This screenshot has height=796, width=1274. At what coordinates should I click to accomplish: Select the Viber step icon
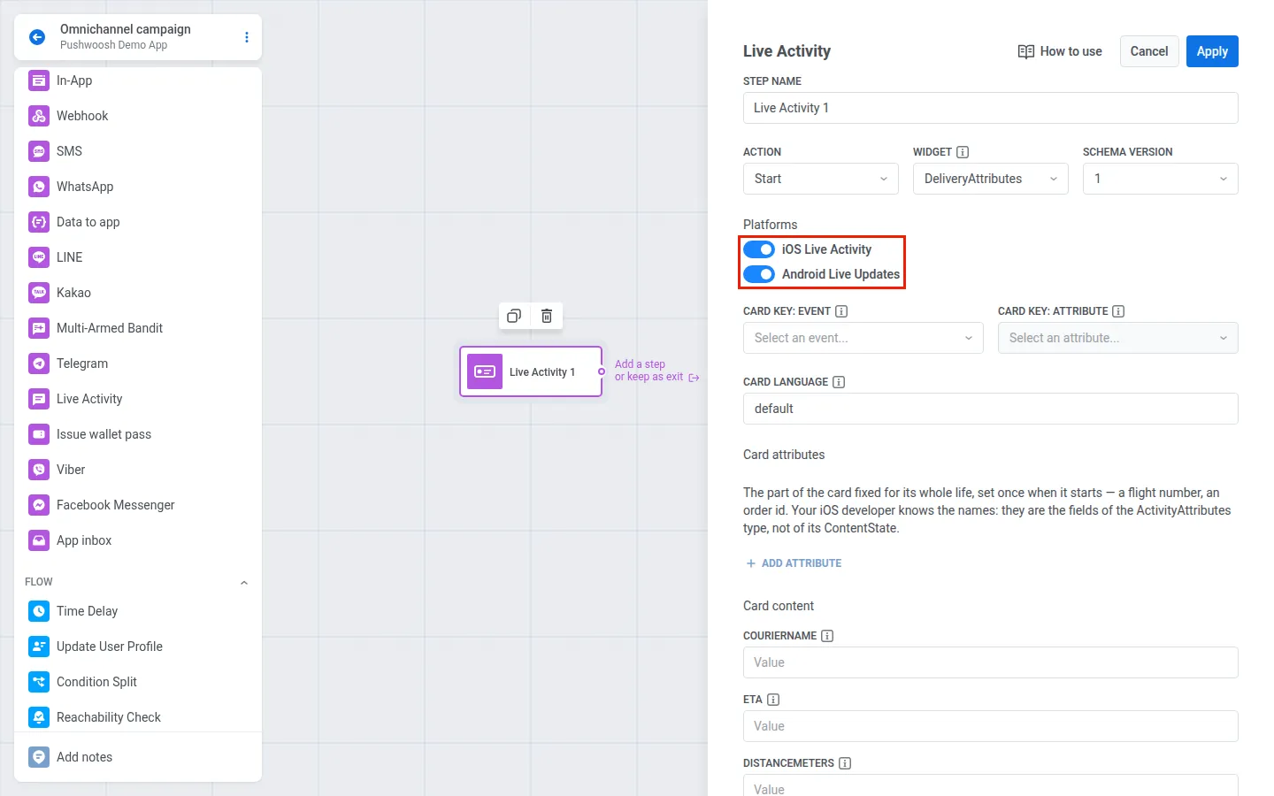(39, 470)
